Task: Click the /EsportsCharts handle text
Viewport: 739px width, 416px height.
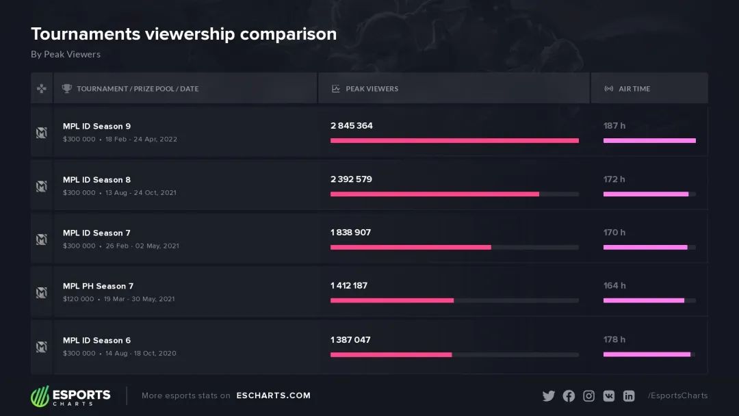Action: (x=677, y=395)
